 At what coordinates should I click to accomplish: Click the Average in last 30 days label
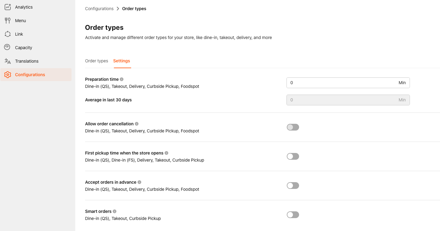point(108,100)
